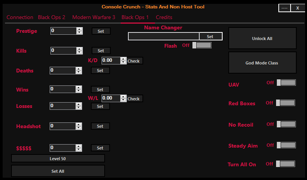This screenshot has width=307, height=180.
Task: Click Set next to $$$$$
Action: (100, 148)
